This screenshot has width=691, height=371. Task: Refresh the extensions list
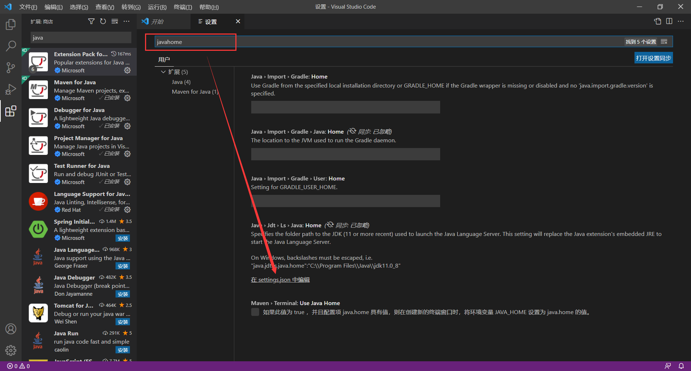click(x=103, y=22)
